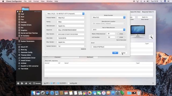
Task: Open Launchpad from the Dock
Action: tap(43, 93)
